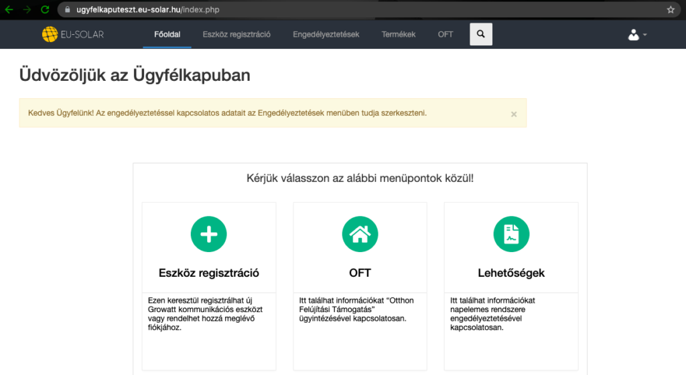Bookmark the page with star icon
Screen dimensions: 686x375
pos(671,9)
